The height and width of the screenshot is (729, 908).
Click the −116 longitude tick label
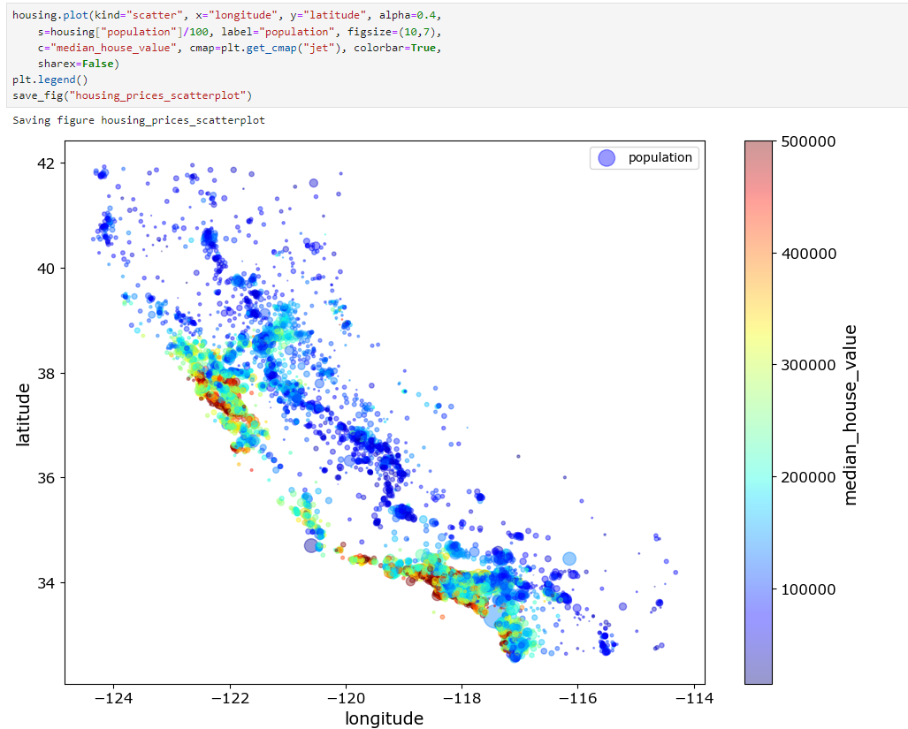tap(577, 698)
